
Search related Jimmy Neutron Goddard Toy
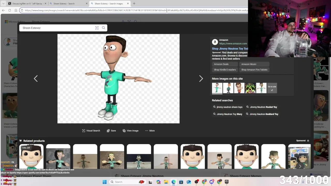tap(262, 114)
